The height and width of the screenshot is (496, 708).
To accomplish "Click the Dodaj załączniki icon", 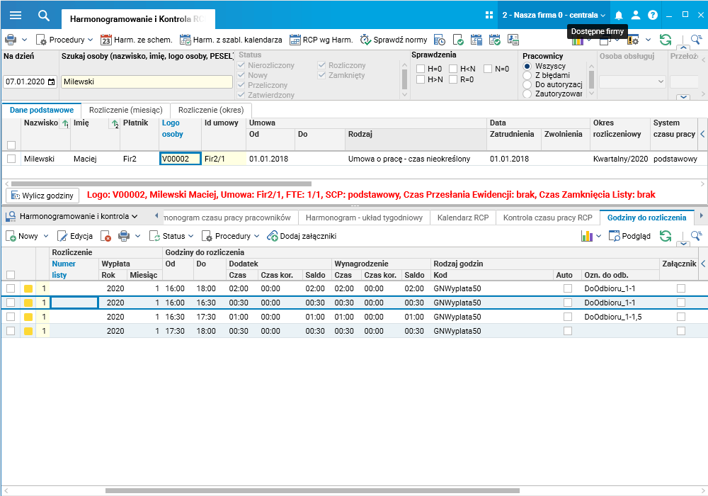I will point(273,236).
